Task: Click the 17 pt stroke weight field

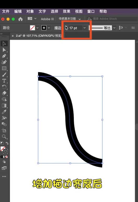Action: [75, 28]
